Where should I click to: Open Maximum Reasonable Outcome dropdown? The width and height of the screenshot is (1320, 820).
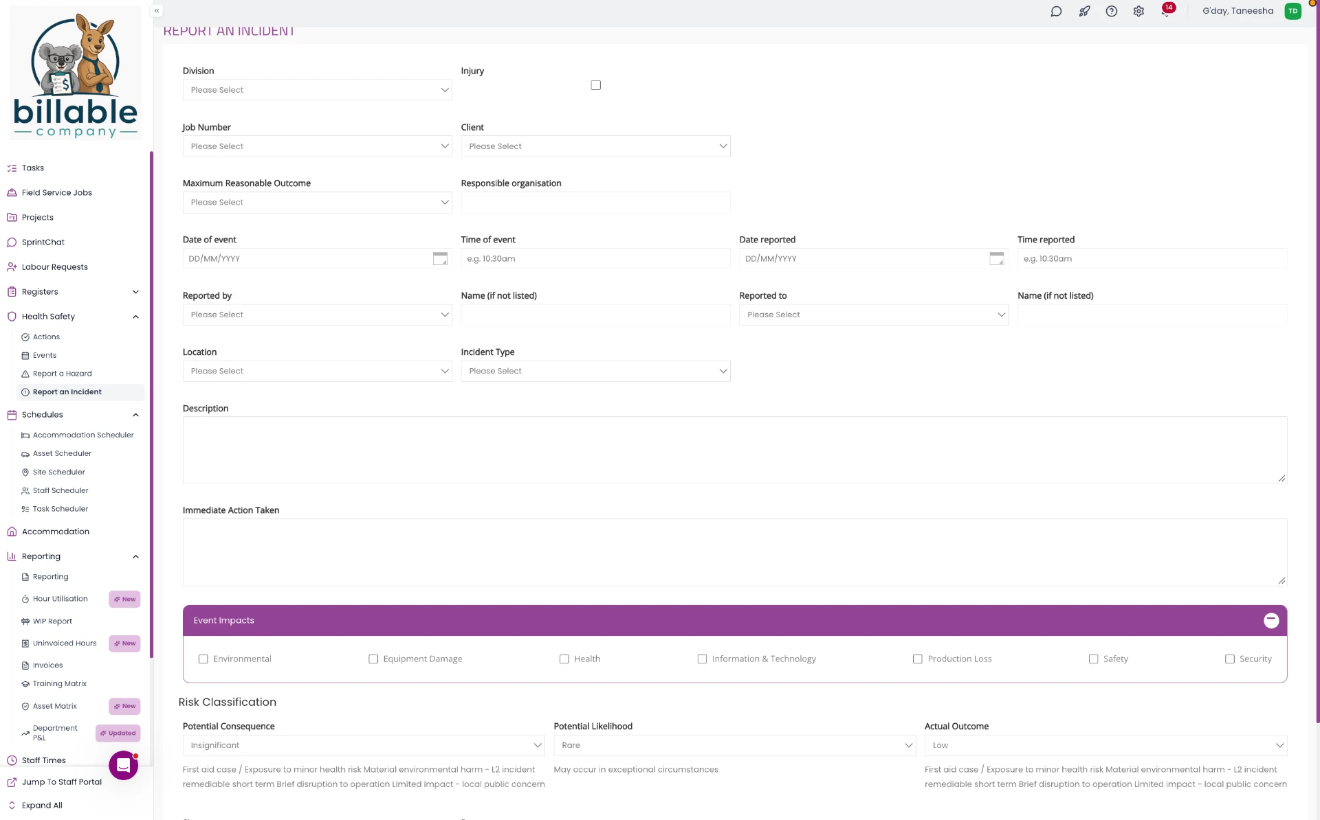tap(317, 203)
